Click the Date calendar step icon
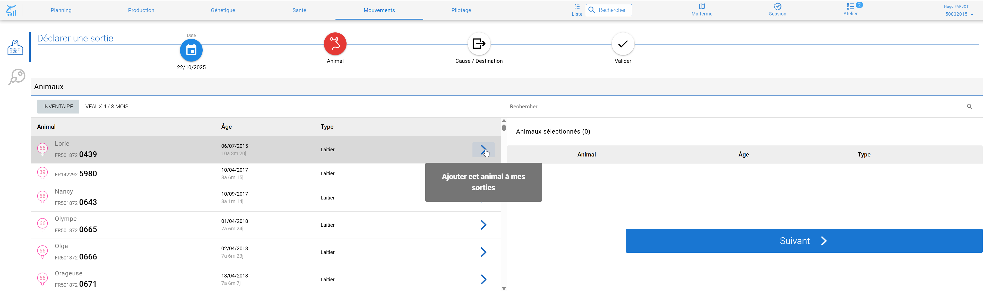Viewport: 983px width, 305px height. (191, 50)
